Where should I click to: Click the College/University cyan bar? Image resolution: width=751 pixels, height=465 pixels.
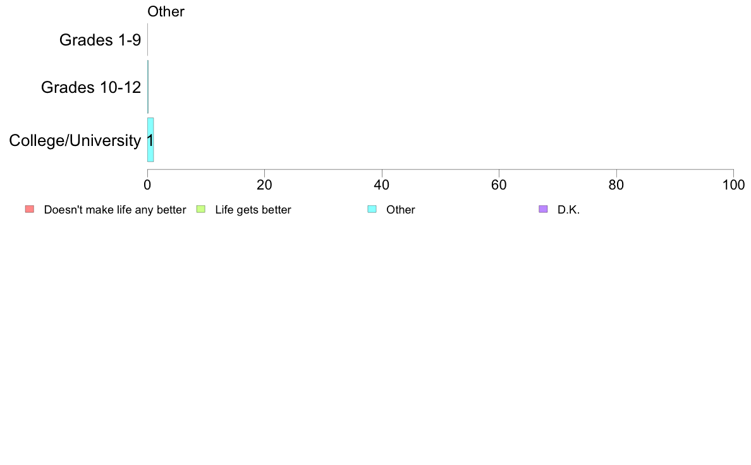[x=150, y=140]
